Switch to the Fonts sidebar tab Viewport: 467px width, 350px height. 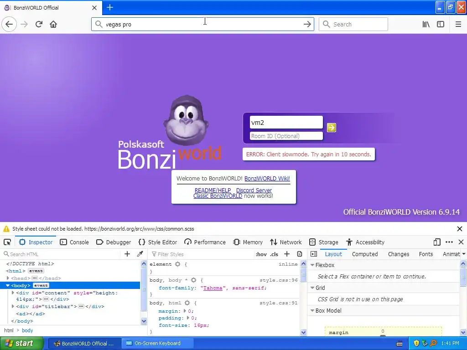(426, 254)
